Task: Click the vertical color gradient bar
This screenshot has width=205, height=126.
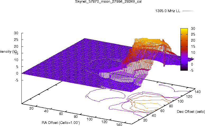Action: 184,49
